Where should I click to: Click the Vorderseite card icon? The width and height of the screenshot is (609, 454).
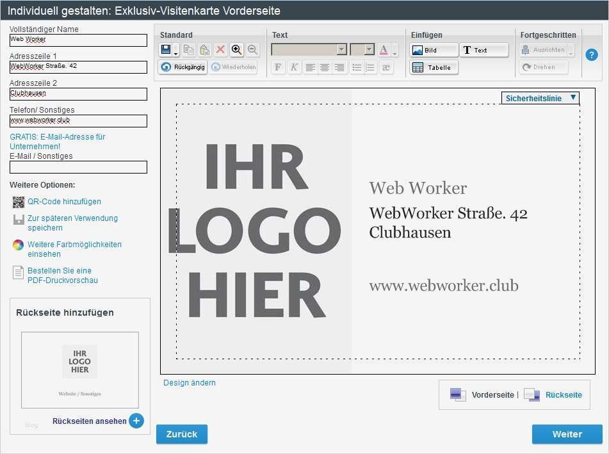coord(458,394)
